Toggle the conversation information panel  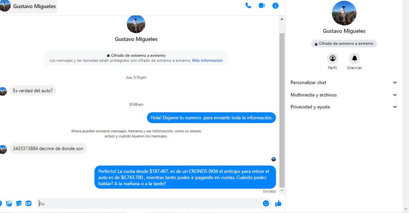coord(275,6)
